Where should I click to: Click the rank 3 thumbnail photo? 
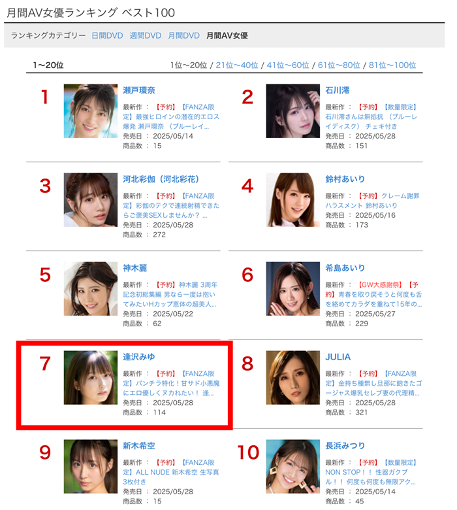click(x=91, y=199)
